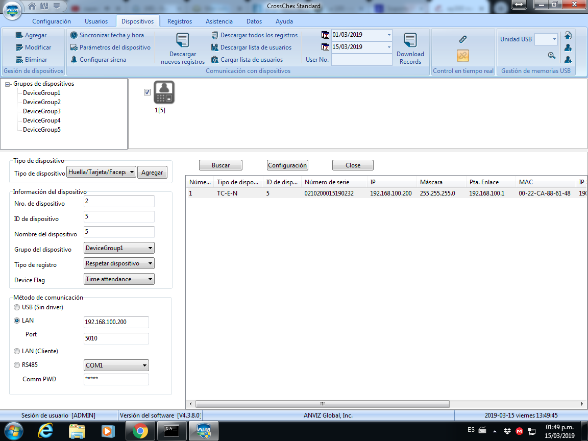Collapse the Grupos de dispositivos tree
This screenshot has height=441, width=588.
7,84
